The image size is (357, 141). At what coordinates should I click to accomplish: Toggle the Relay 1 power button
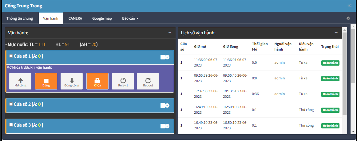123,81
